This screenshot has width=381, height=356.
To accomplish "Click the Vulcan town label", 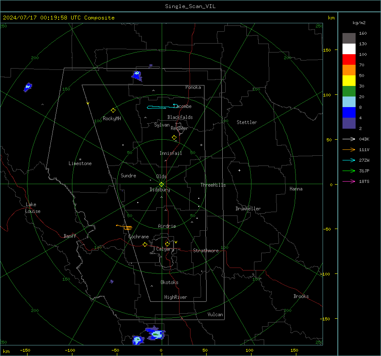I will 215,315.
